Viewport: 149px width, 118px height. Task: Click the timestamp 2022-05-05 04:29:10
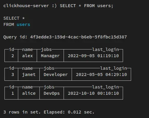101,74
